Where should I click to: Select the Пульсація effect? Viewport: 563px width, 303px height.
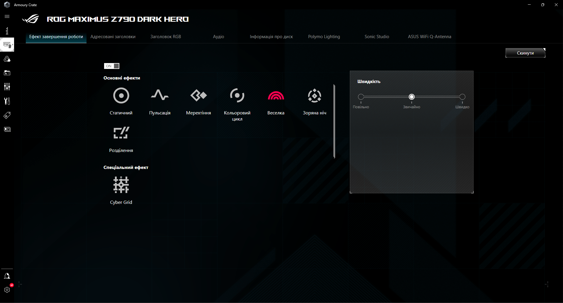[x=160, y=95]
